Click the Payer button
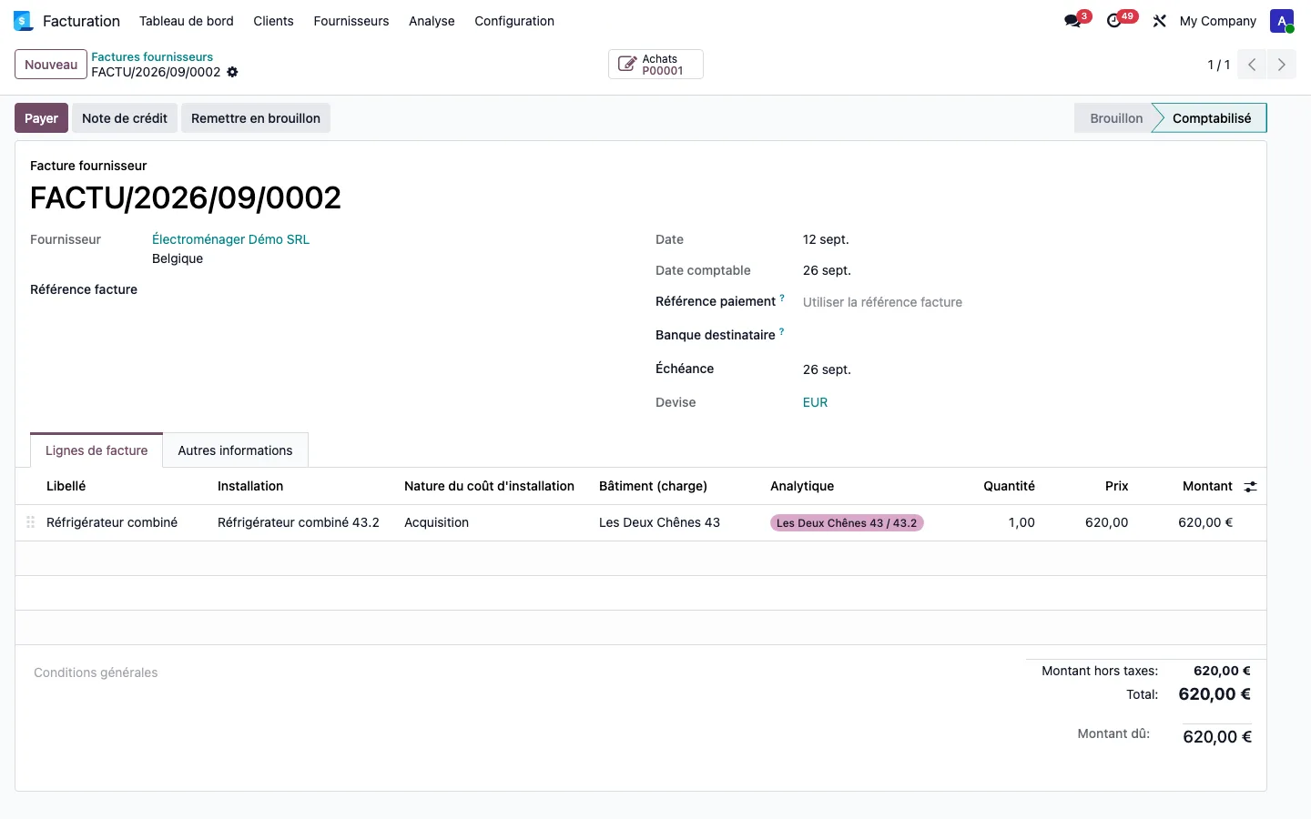This screenshot has height=819, width=1311. coord(41,118)
